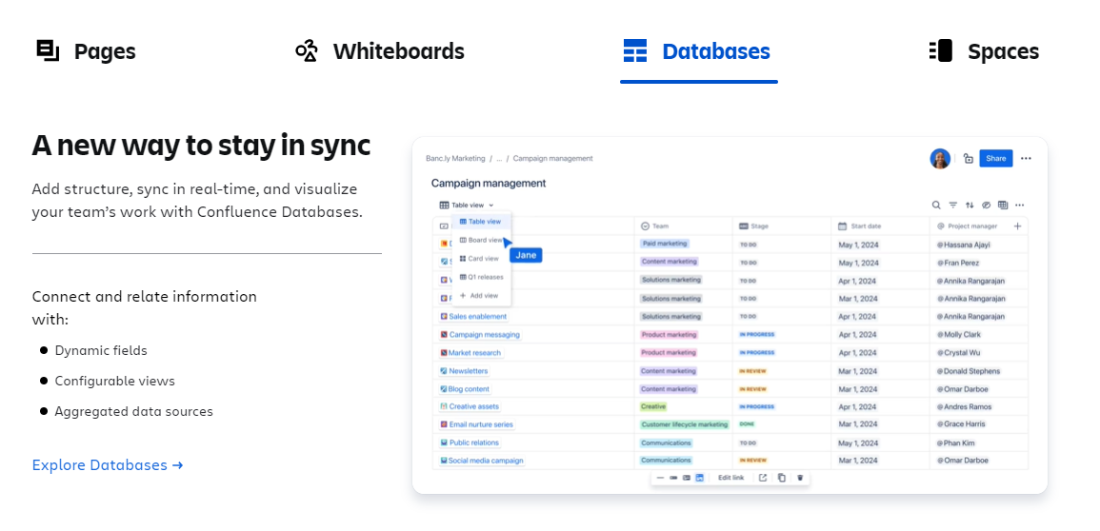This screenshot has height=531, width=1100.
Task: Open the view options ellipsis after the layout icon
Action: 1019,206
